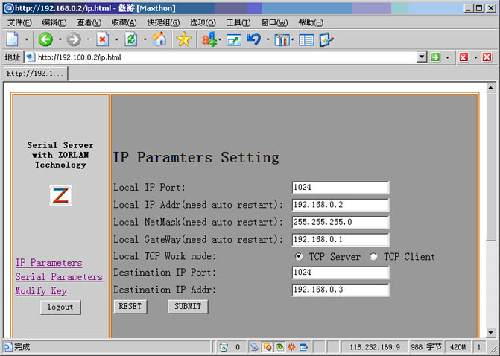Click the Destination IP Addr field
The height and width of the screenshot is (356, 500).
[340, 290]
